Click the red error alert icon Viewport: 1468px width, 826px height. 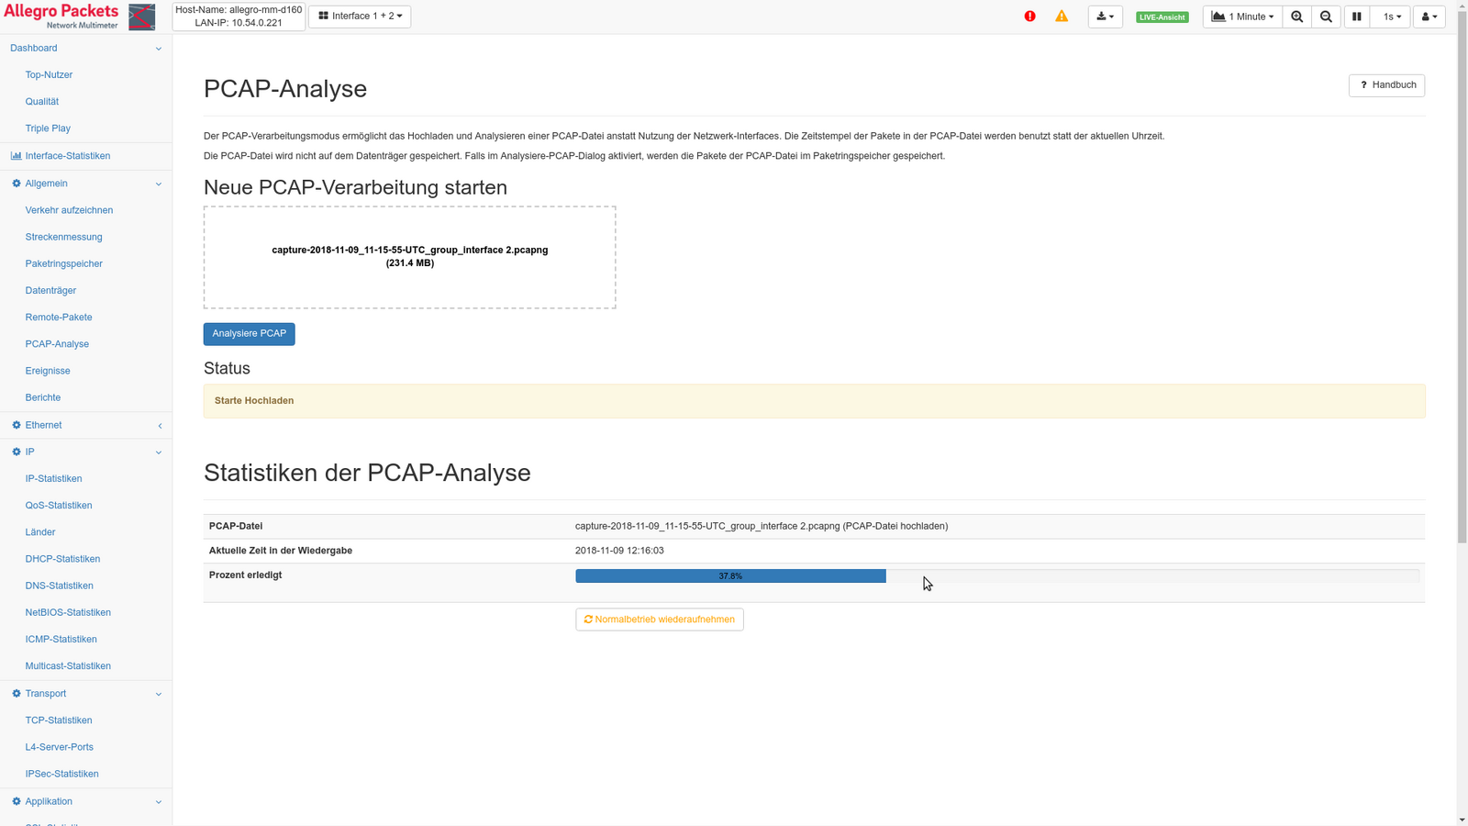pos(1029,17)
